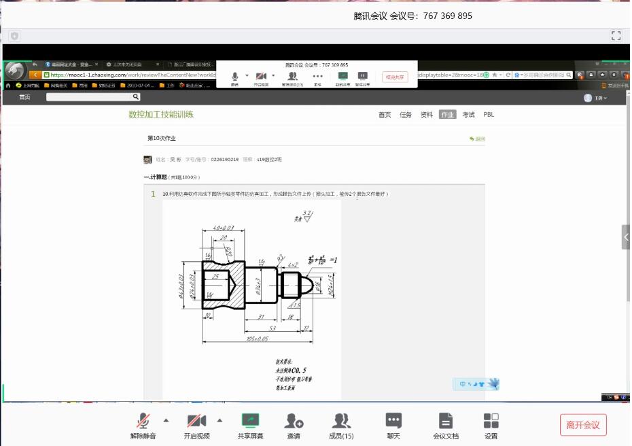Click the 离开会议 leave meeting button
Screen dimensions: 632x446
tap(583, 425)
